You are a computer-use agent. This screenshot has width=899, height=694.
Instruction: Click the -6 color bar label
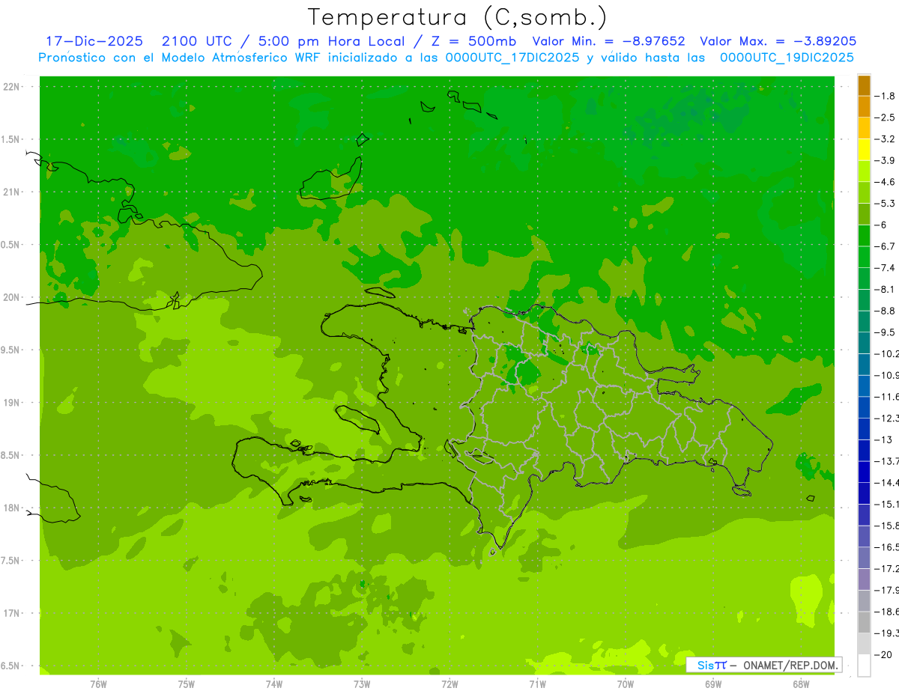(x=883, y=225)
